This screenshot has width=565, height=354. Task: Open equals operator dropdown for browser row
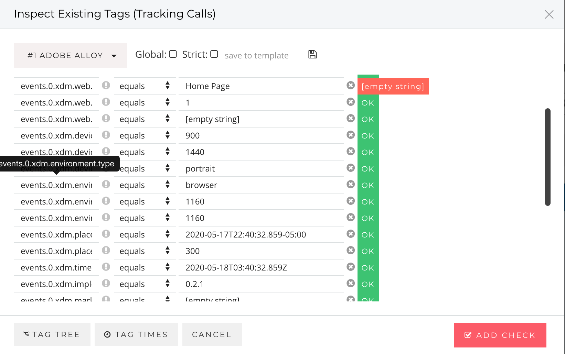[x=145, y=185]
